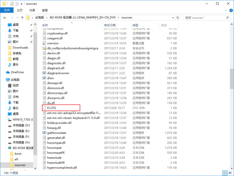Go up one folder level arrow
The width and height of the screenshot is (234, 176).
[x=22, y=18]
